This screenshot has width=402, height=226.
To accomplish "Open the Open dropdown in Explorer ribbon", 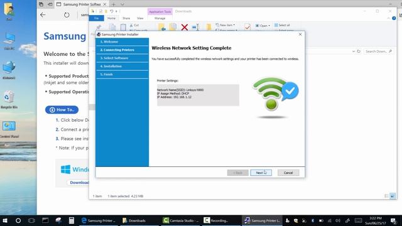I will 263,26.
